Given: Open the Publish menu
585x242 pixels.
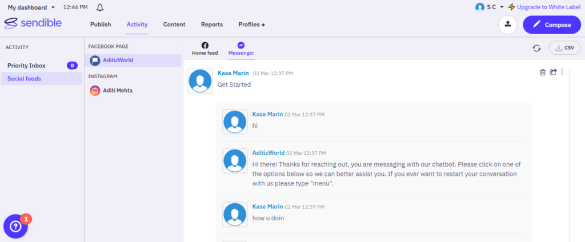Looking at the screenshot, I should [101, 25].
